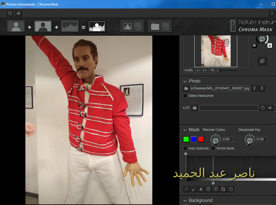This screenshot has height=205, width=276.
Task: Click the empty LUT path field
Action: 229,108
